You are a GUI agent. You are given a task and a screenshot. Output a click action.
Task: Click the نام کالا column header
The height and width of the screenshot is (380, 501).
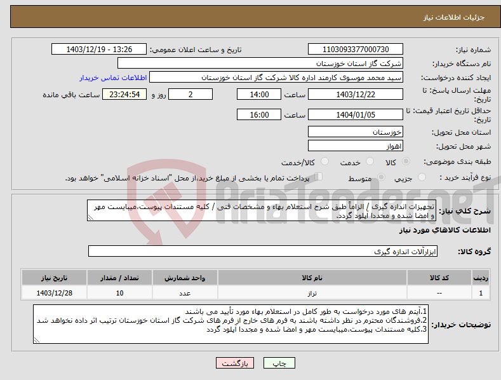312,278
